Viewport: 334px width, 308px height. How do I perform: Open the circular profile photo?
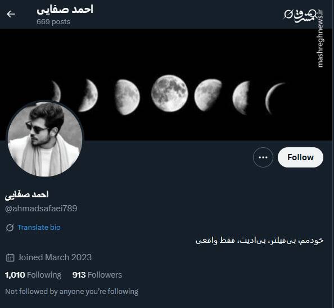click(x=45, y=139)
